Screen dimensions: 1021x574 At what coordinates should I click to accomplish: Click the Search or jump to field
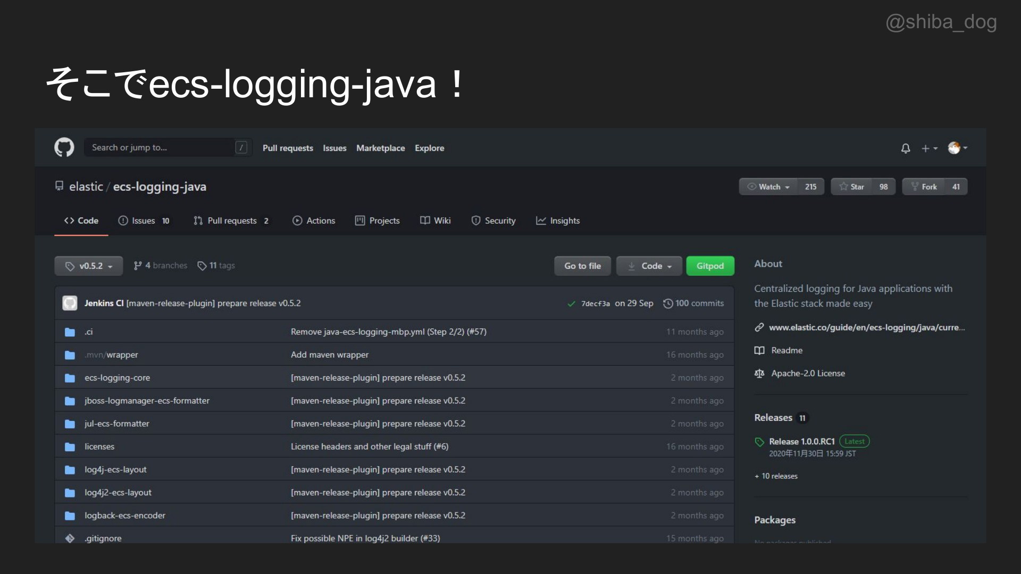(168, 147)
